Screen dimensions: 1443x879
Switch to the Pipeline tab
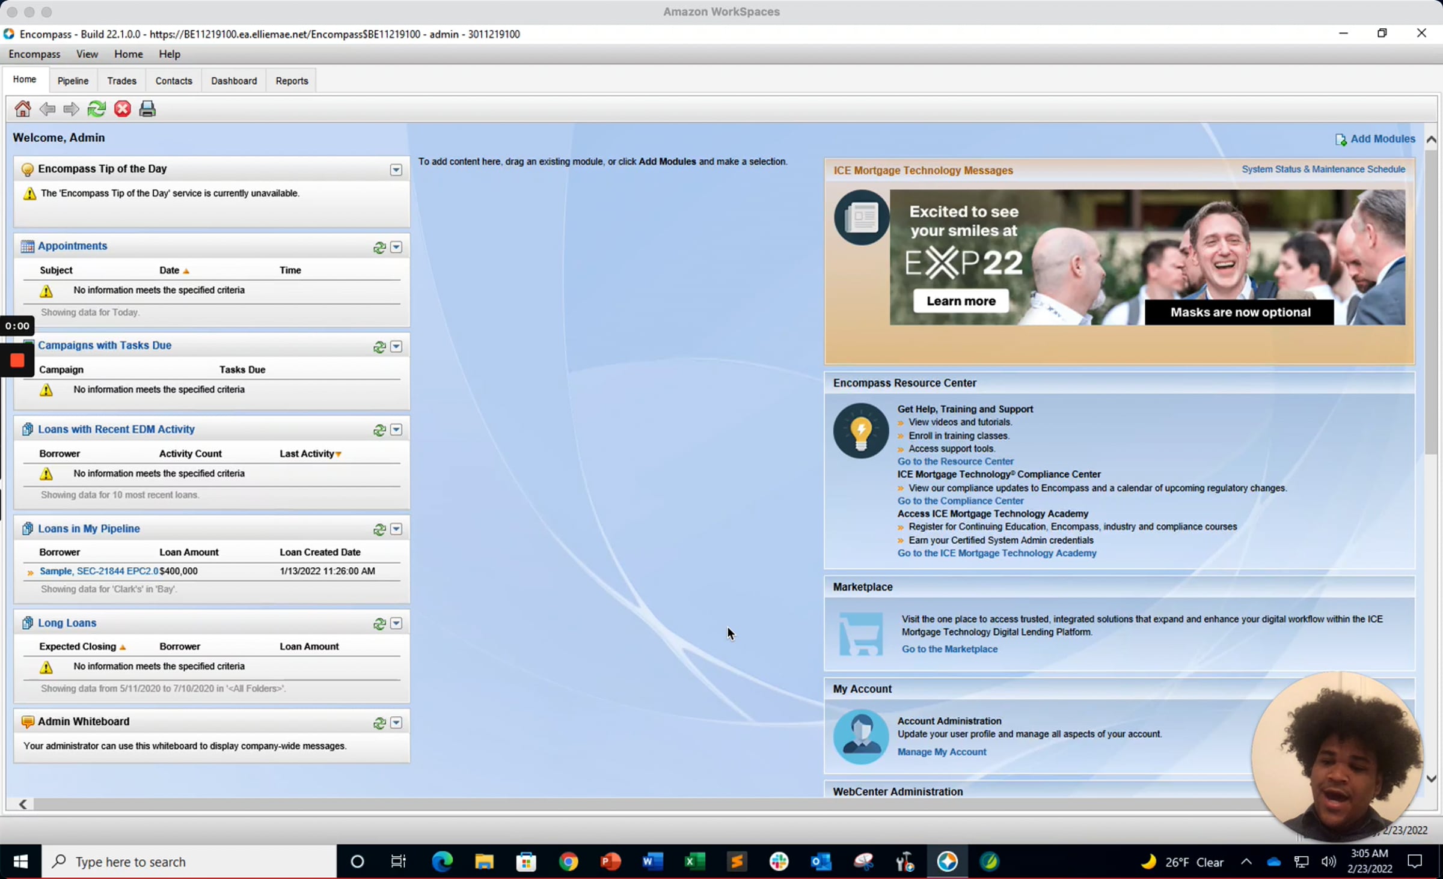click(x=73, y=81)
